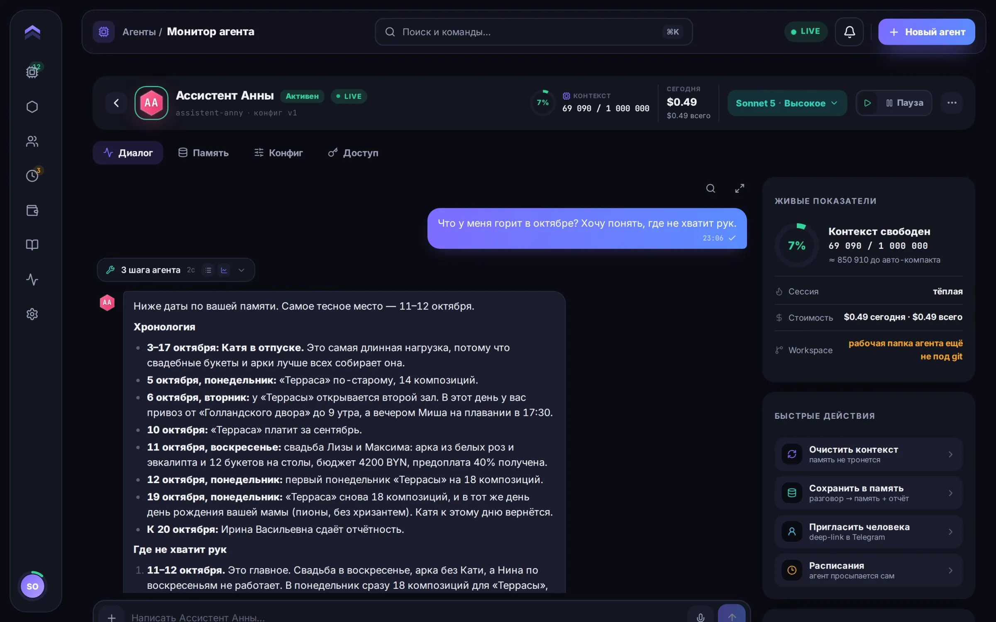Image resolution: width=996 pixels, height=622 pixels.
Task: Click the microphone voice input button
Action: 701,617
